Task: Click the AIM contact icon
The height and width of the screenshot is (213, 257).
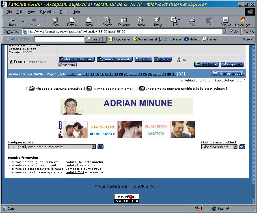Action: pyautogui.click(x=181, y=60)
